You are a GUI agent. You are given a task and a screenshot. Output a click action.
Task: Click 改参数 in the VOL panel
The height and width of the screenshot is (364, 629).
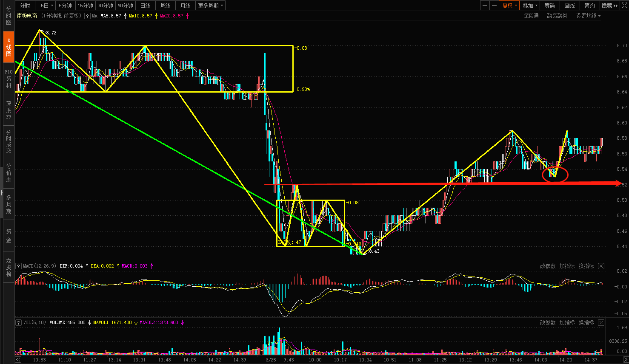point(548,322)
